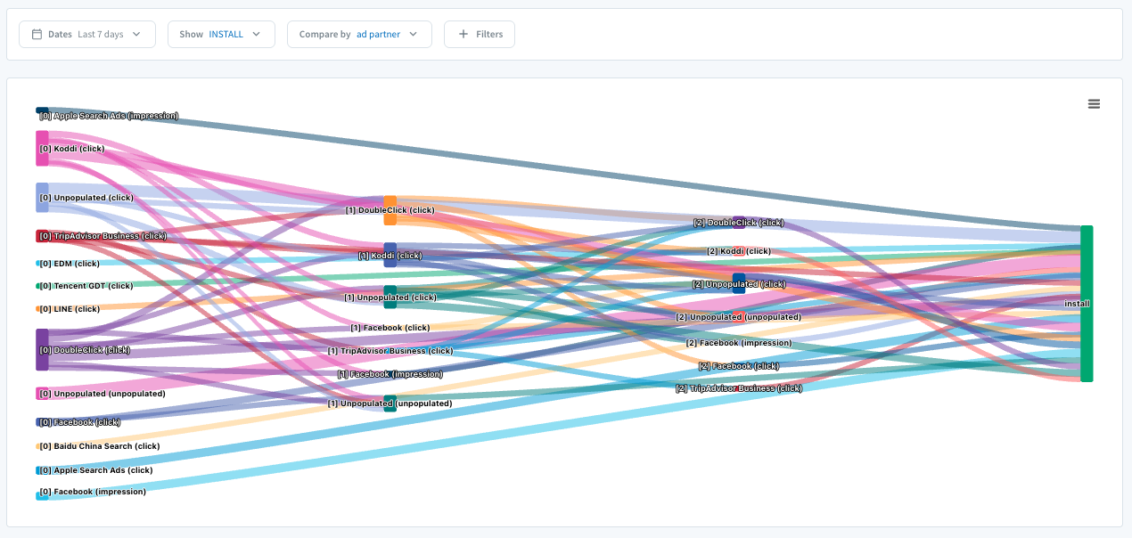The image size is (1132, 538).
Task: Click the [2] Unpopulated (click) label
Action: pyautogui.click(x=739, y=284)
